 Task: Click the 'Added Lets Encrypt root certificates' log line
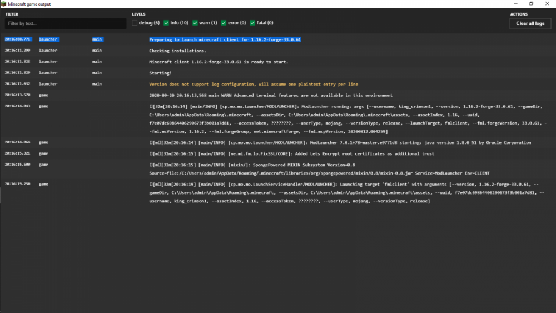point(292,153)
